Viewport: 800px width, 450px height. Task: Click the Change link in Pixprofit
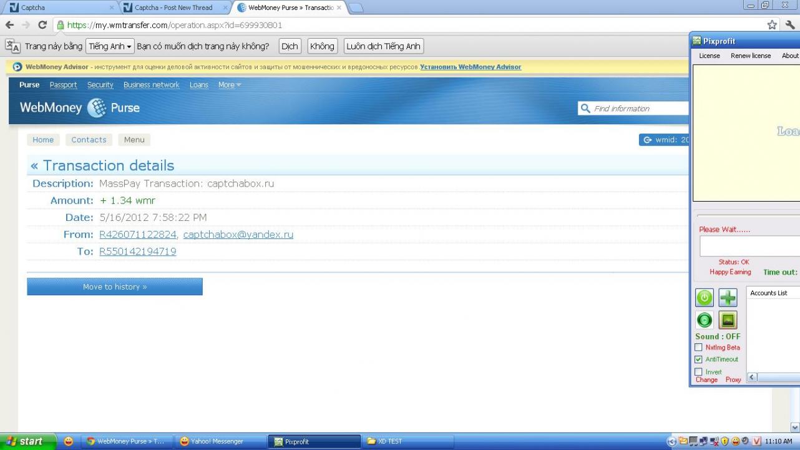pos(706,379)
